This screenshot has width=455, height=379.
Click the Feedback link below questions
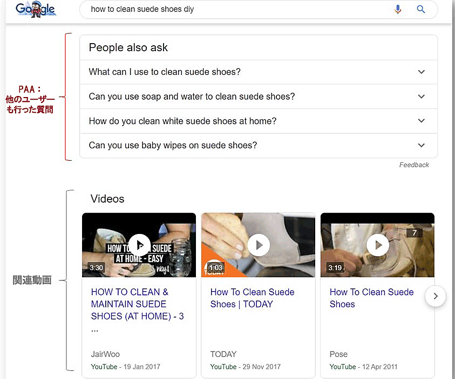[x=414, y=165]
